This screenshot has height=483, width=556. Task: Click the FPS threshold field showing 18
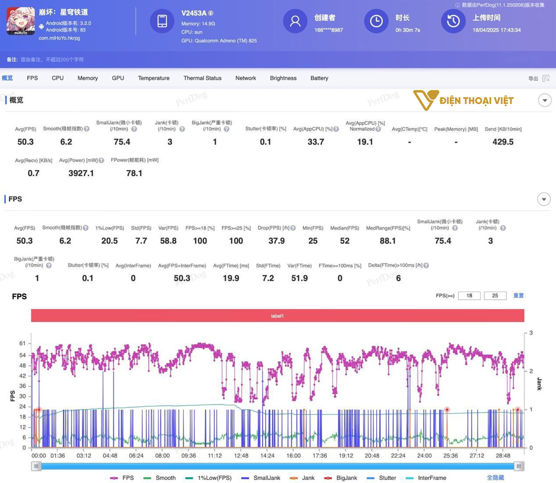(x=469, y=295)
